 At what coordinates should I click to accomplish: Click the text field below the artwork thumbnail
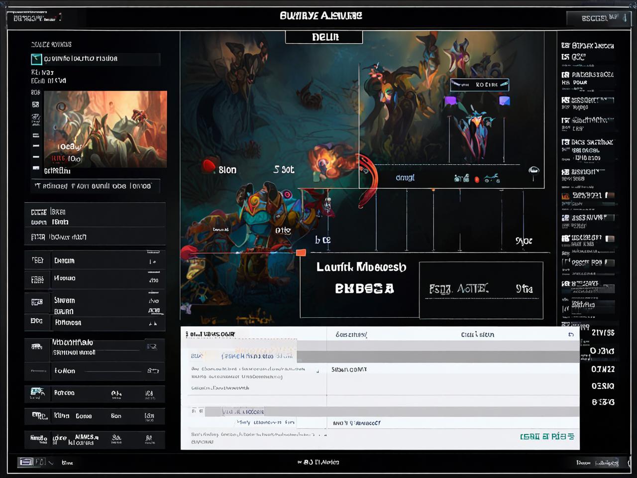[x=96, y=186]
